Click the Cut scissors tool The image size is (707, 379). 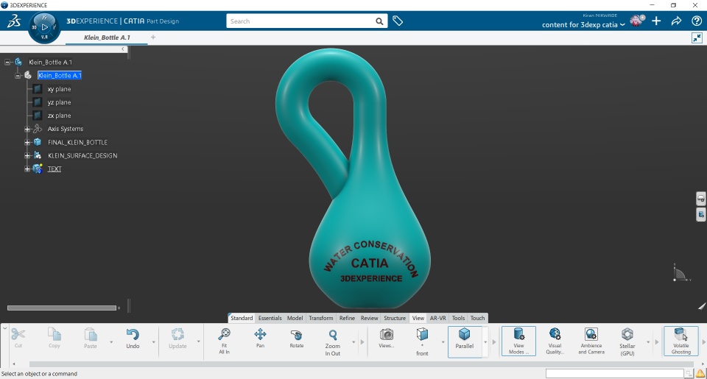(18, 338)
